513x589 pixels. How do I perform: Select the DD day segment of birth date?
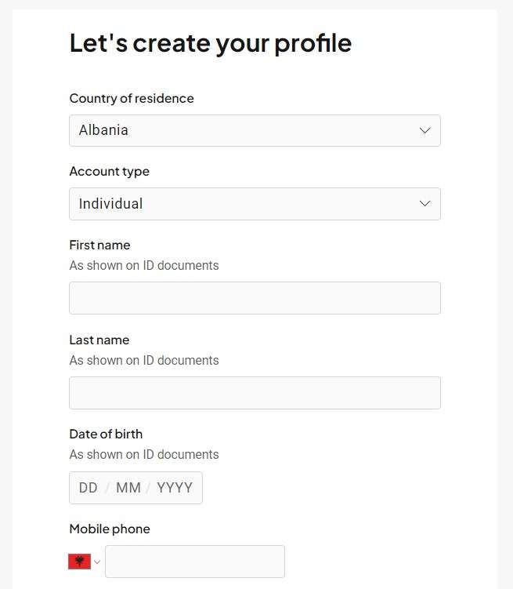pos(89,488)
